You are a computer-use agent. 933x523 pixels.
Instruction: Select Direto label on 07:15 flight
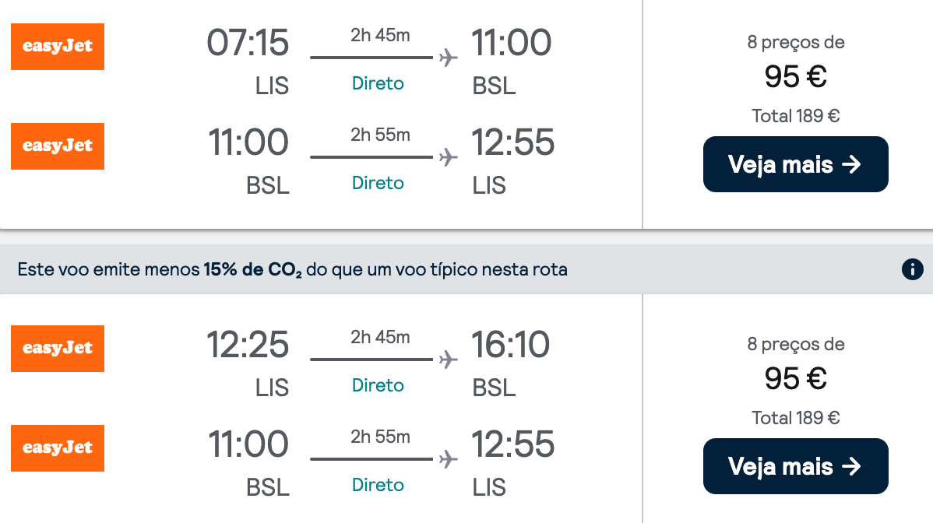pyautogui.click(x=378, y=83)
